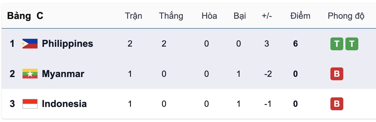
Task: Click the Thắng column header
Action: point(171,16)
